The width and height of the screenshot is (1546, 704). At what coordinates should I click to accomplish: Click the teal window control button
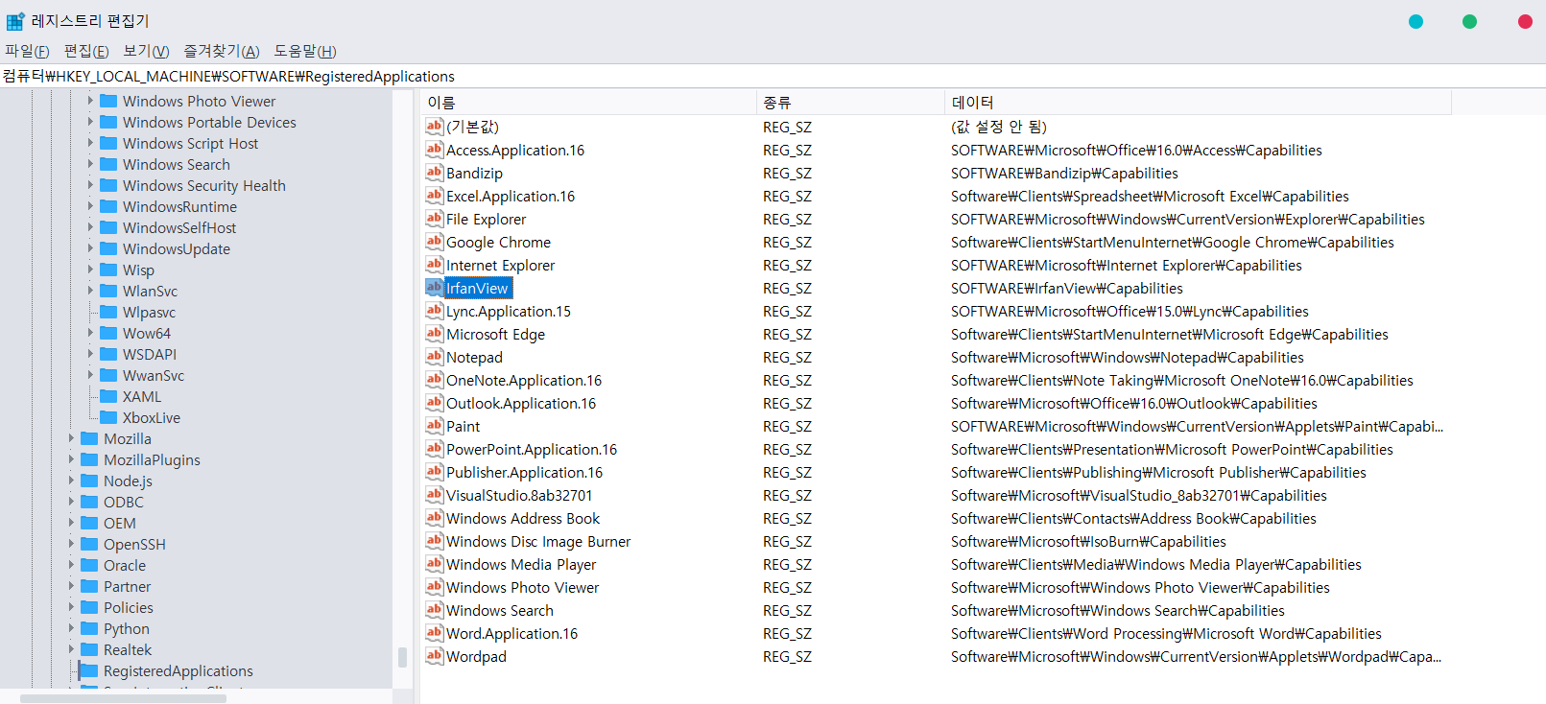point(1415,21)
